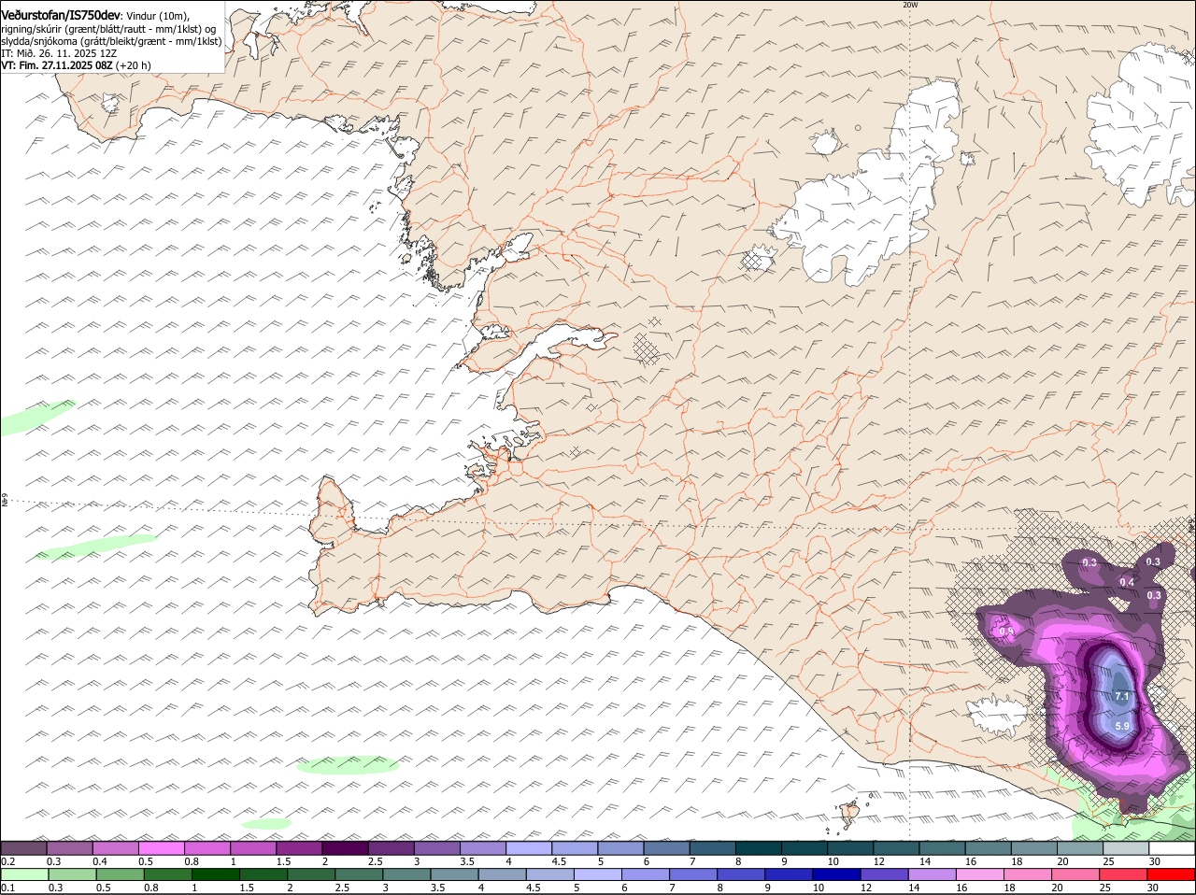The height and width of the screenshot is (895, 1196).
Task: Click the 0.4 value in the purple snow area
Action: pos(1127,582)
